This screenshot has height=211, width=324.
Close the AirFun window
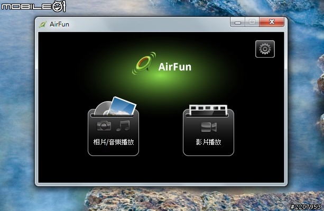click(x=272, y=22)
